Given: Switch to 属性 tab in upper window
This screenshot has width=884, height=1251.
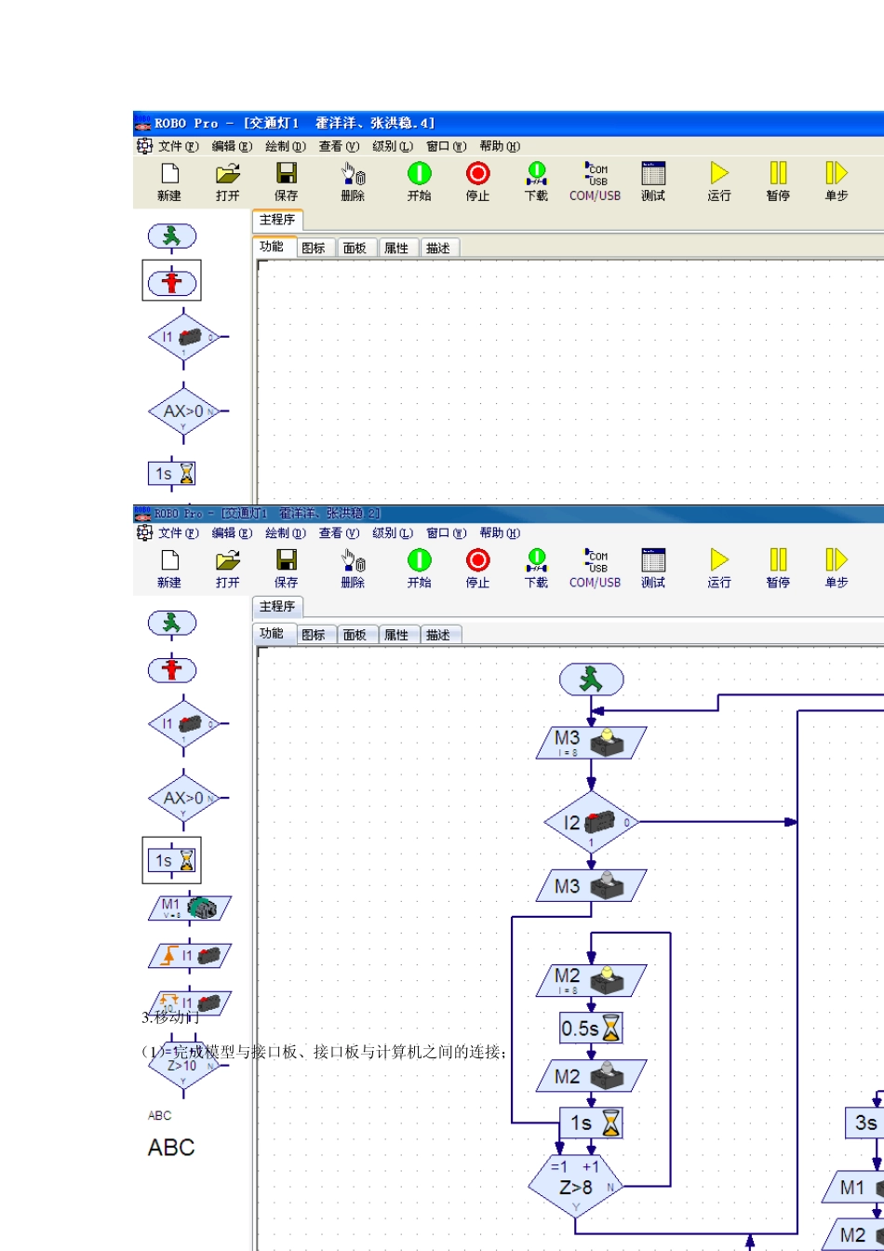Looking at the screenshot, I should pyautogui.click(x=397, y=249).
